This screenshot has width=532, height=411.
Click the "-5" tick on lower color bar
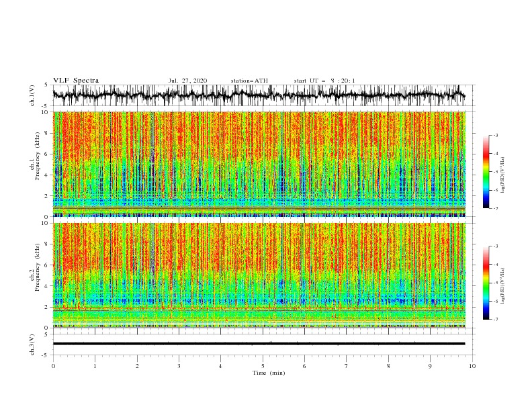coord(495,283)
